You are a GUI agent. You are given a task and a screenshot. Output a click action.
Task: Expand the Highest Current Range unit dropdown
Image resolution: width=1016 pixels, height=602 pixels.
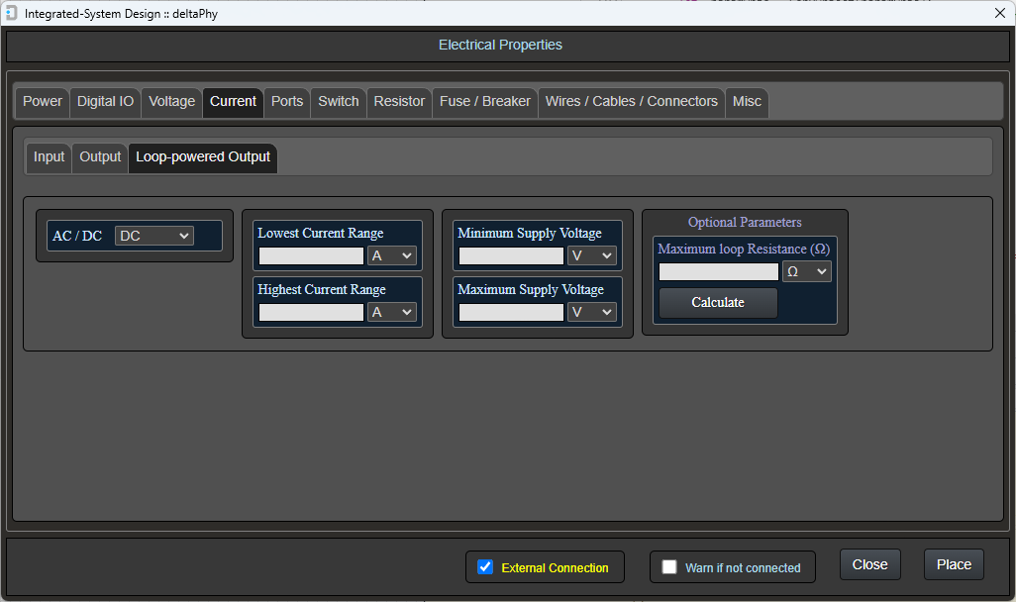(x=392, y=312)
